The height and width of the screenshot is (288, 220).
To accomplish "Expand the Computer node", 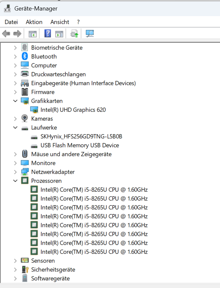I will coord(15,65).
